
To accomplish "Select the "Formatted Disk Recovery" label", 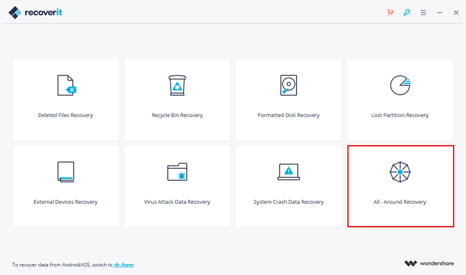I will coord(288,115).
